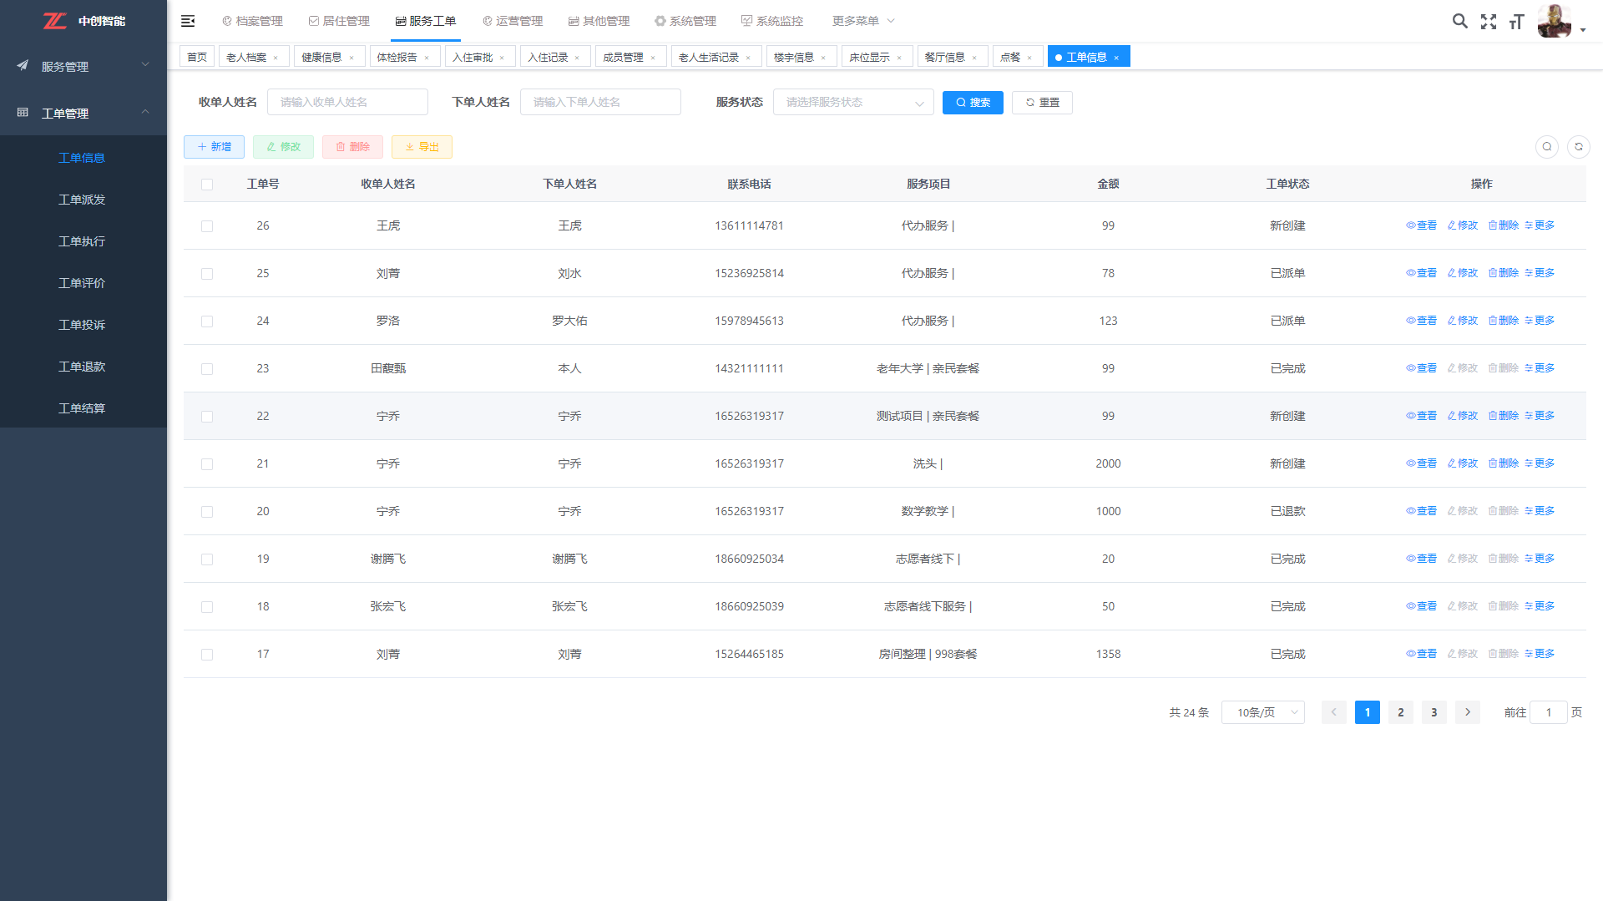
Task: Click the circular refresh icon above the table
Action: coord(1578,147)
